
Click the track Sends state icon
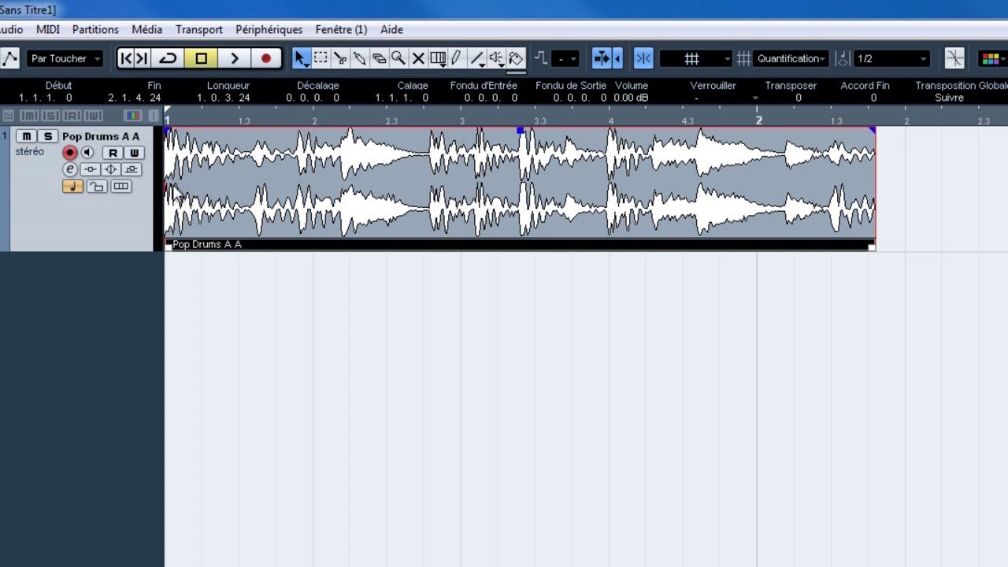coord(132,169)
